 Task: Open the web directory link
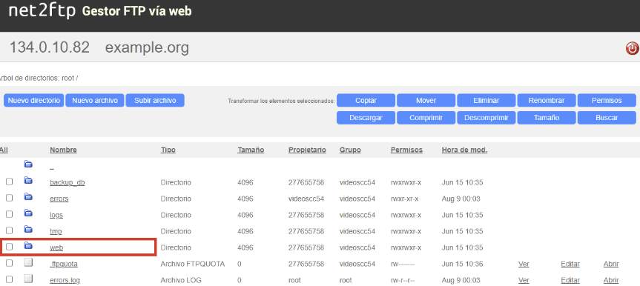(x=56, y=247)
